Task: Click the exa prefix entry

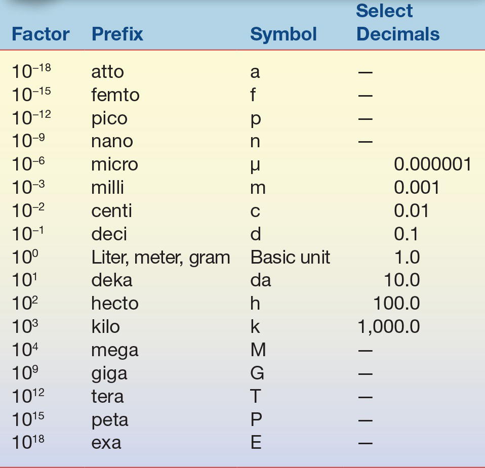Action: (106, 443)
